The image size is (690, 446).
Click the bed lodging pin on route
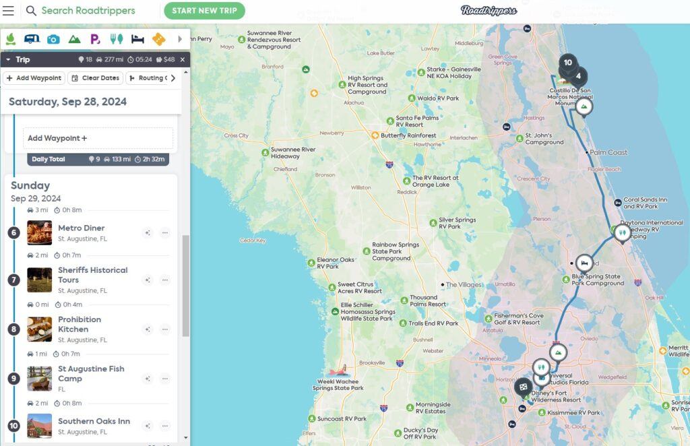tap(584, 263)
